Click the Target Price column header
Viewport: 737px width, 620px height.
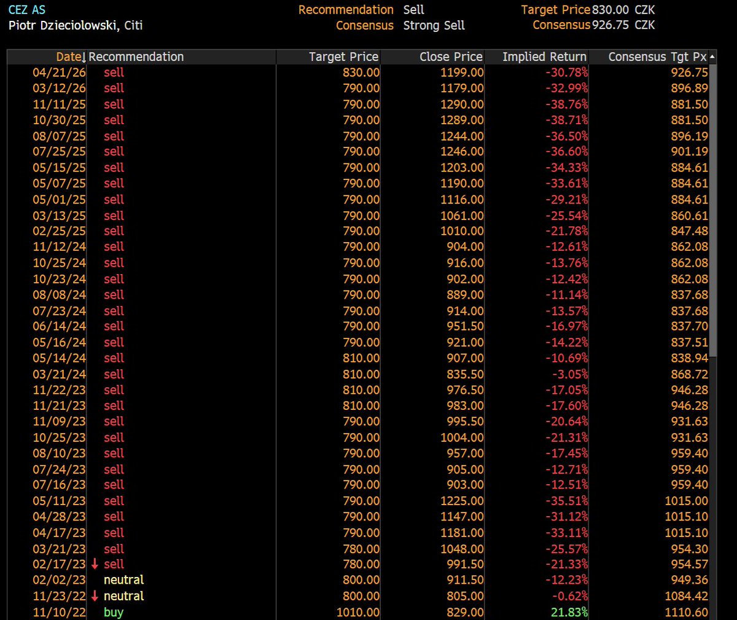[x=343, y=57]
